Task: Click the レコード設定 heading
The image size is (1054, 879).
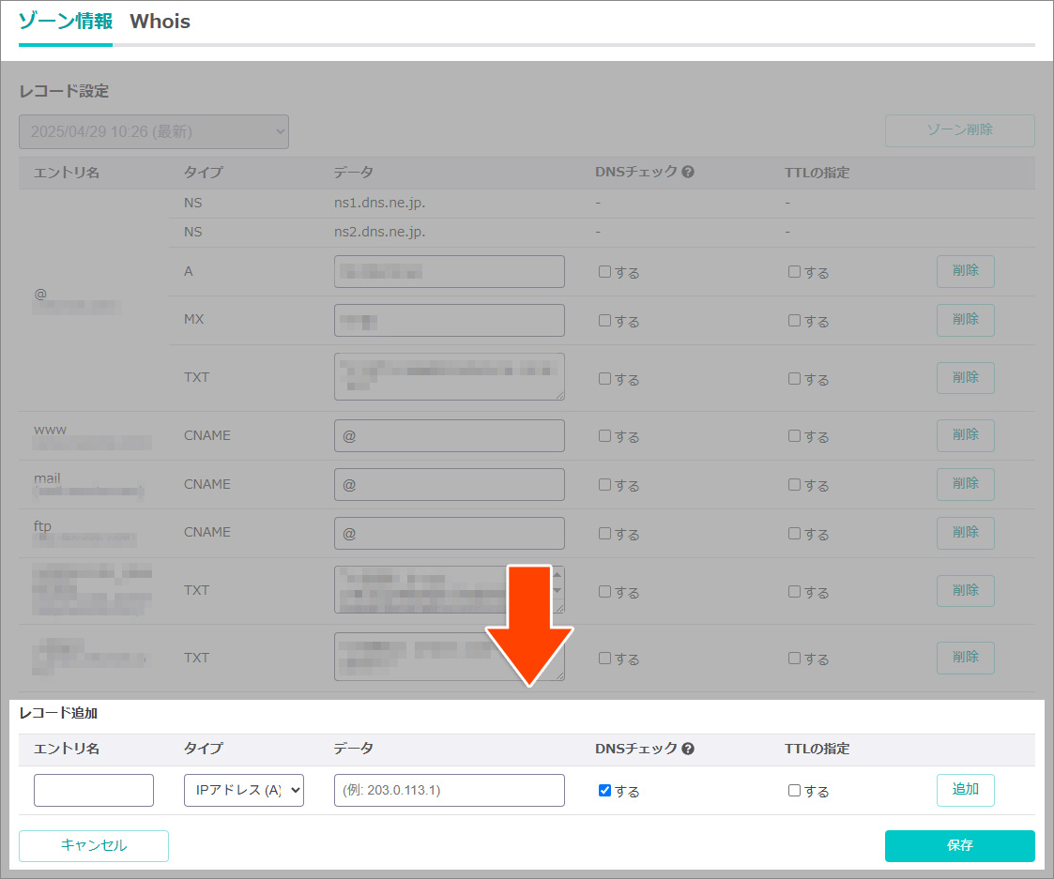Action: point(64,91)
